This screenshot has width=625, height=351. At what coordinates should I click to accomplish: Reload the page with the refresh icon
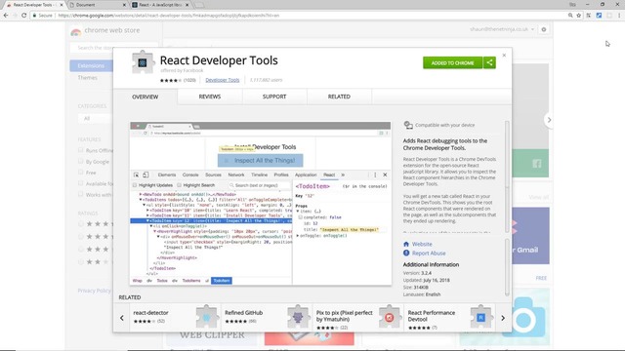[x=23, y=16]
